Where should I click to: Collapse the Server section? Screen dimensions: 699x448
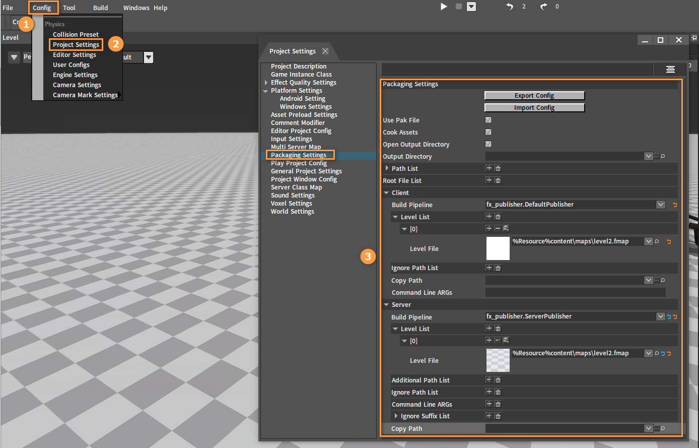386,305
